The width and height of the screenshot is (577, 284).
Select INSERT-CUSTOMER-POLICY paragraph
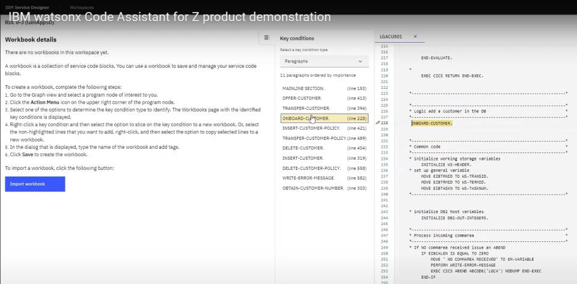(324, 128)
